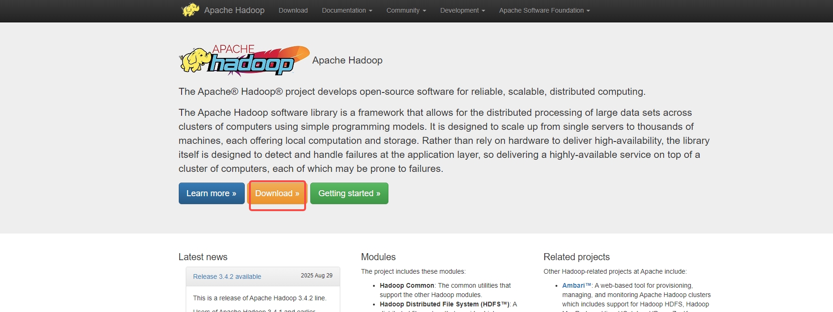The width and height of the screenshot is (833, 312).
Task: Select the Modules heading
Action: click(378, 257)
